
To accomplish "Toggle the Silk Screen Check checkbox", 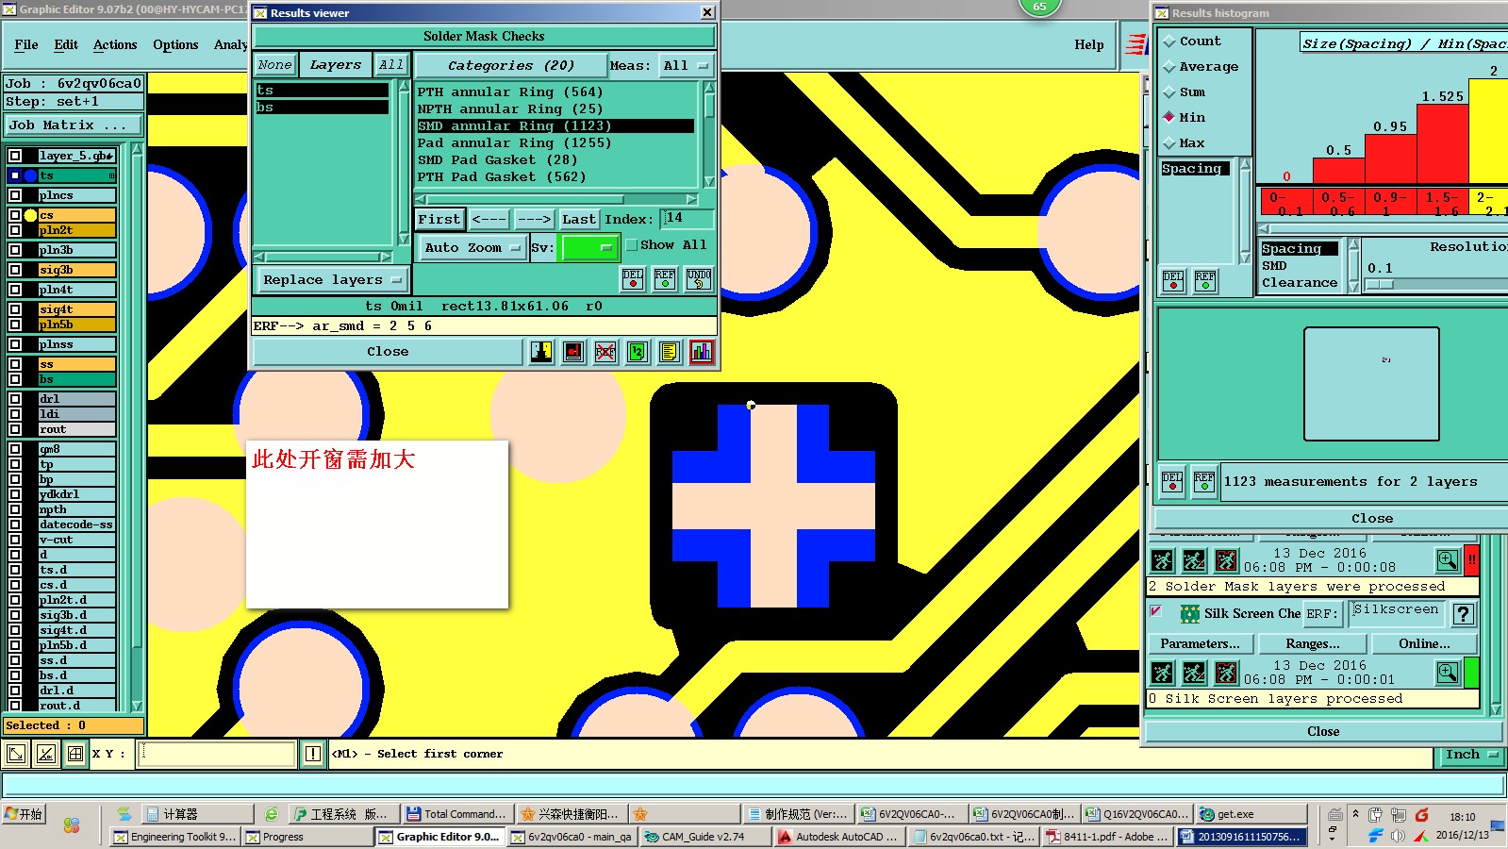I will [x=1155, y=611].
